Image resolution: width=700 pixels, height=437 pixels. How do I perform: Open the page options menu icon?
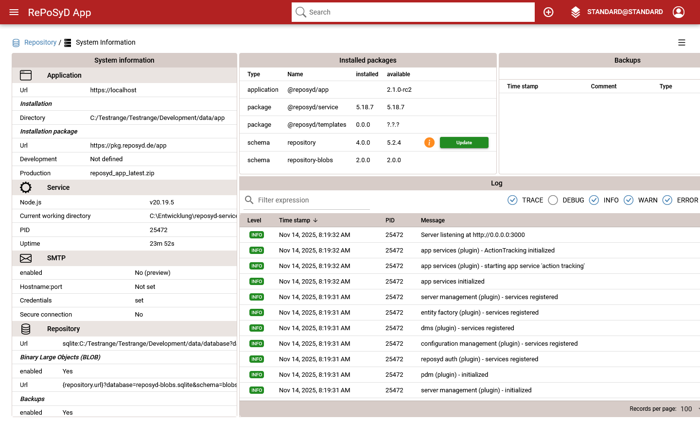(x=682, y=43)
